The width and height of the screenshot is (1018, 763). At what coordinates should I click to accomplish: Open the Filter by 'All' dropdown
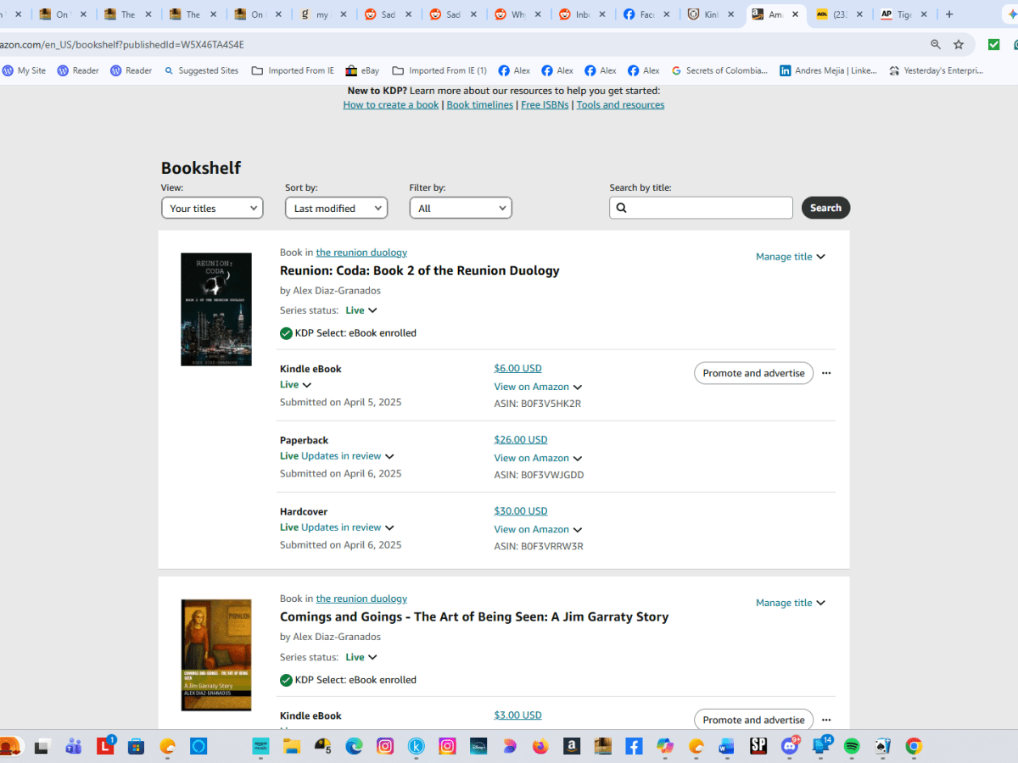460,208
